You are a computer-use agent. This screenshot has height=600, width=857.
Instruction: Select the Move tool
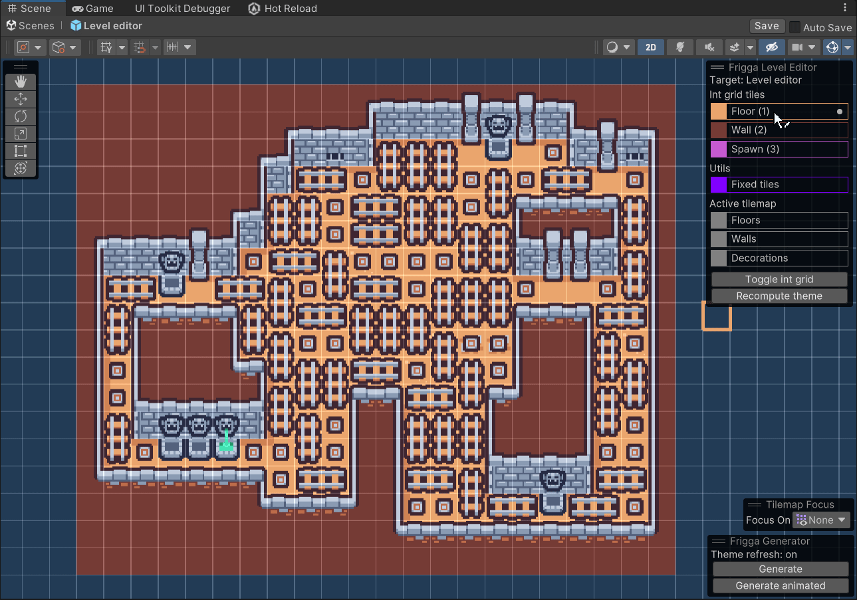point(21,99)
